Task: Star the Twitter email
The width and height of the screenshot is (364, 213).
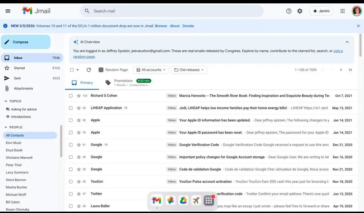Action: [x=79, y=194]
